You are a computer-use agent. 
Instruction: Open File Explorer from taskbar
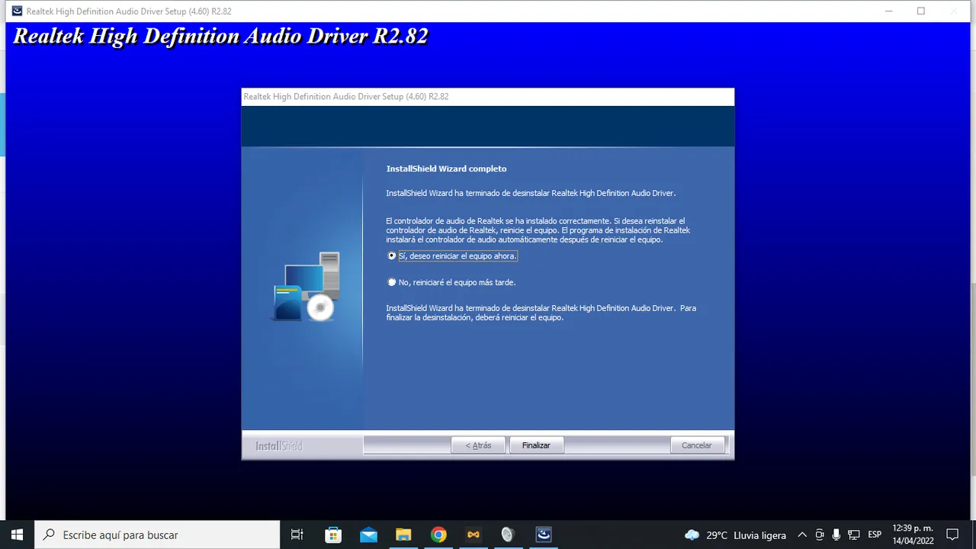[403, 535]
